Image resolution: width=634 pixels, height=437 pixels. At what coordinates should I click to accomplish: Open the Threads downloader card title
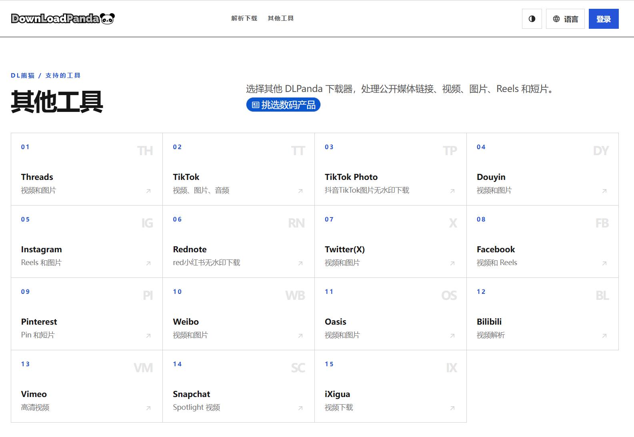click(37, 177)
